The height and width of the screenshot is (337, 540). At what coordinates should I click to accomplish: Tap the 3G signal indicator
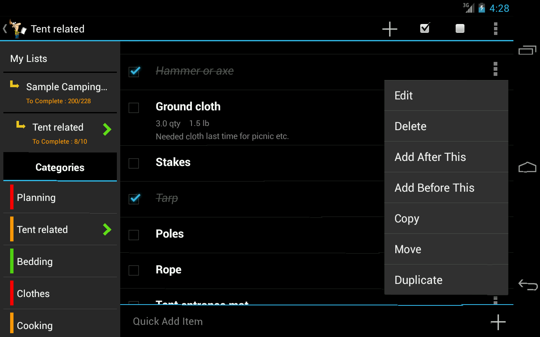click(468, 8)
